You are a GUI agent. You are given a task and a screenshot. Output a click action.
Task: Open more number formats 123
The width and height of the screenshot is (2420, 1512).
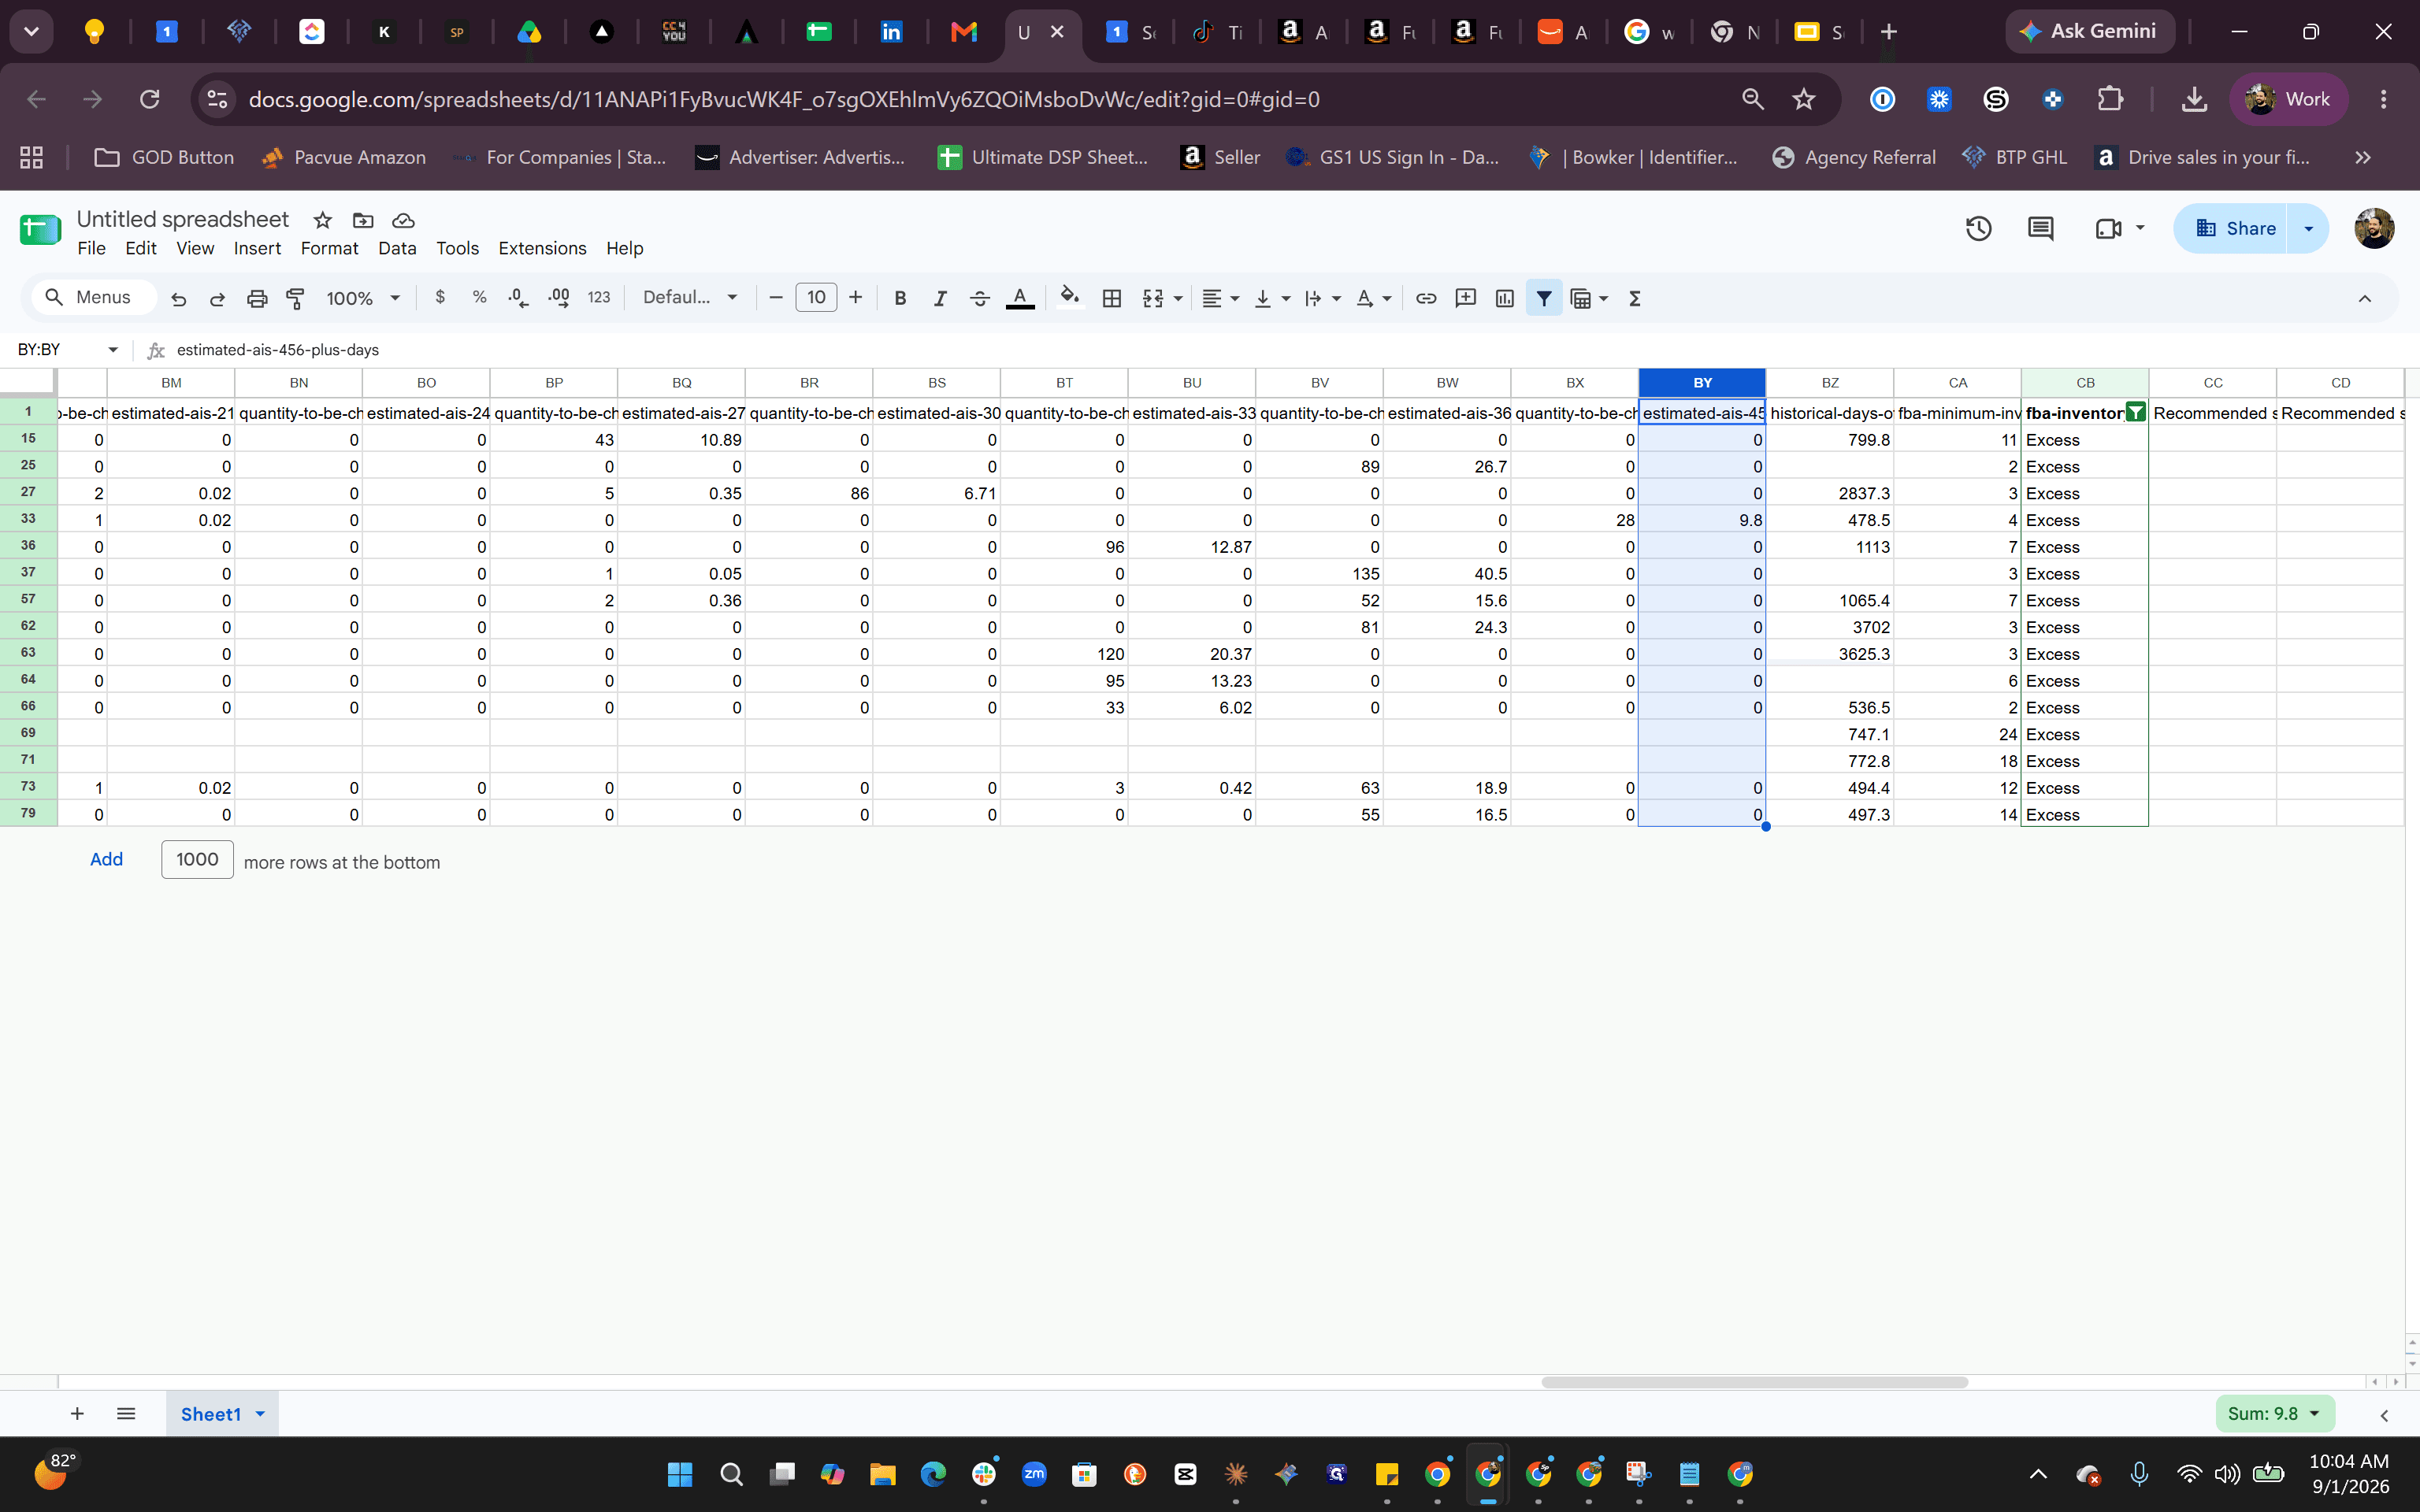(x=599, y=298)
